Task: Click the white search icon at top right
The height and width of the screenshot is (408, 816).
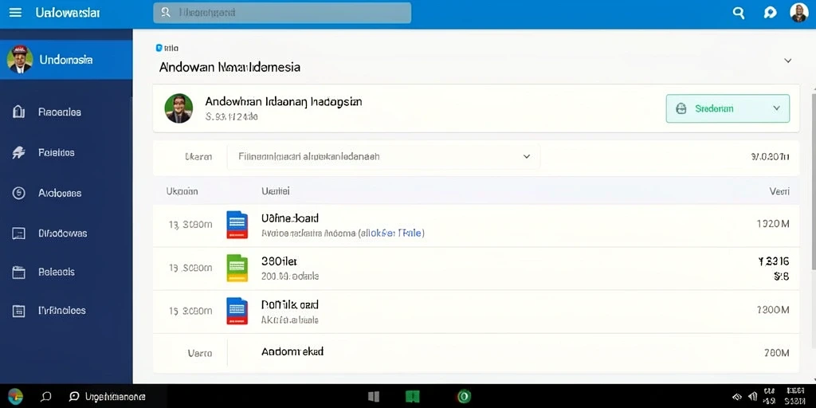Action: click(x=739, y=13)
